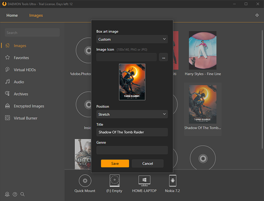
Task: Expand the Box art image dropdown
Action: [x=132, y=39]
